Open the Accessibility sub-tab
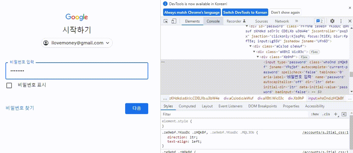Viewport: 353px width, 153px height. pyautogui.click(x=315, y=106)
